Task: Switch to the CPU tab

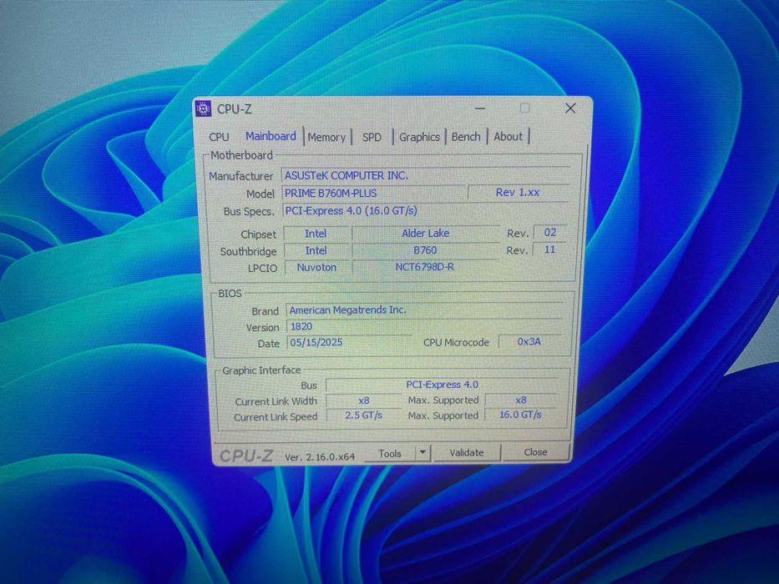Action: coord(219,137)
